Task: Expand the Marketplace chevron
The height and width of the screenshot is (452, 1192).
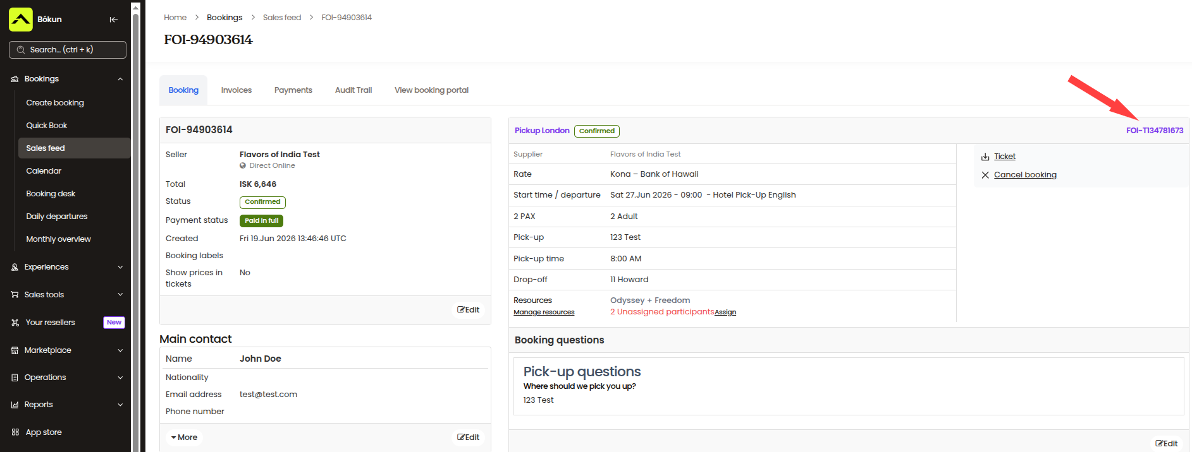Action: click(120, 350)
